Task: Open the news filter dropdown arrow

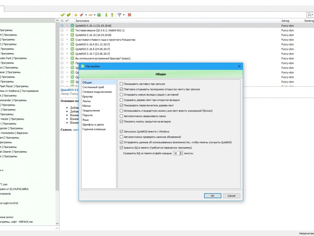Action: click(123, 15)
